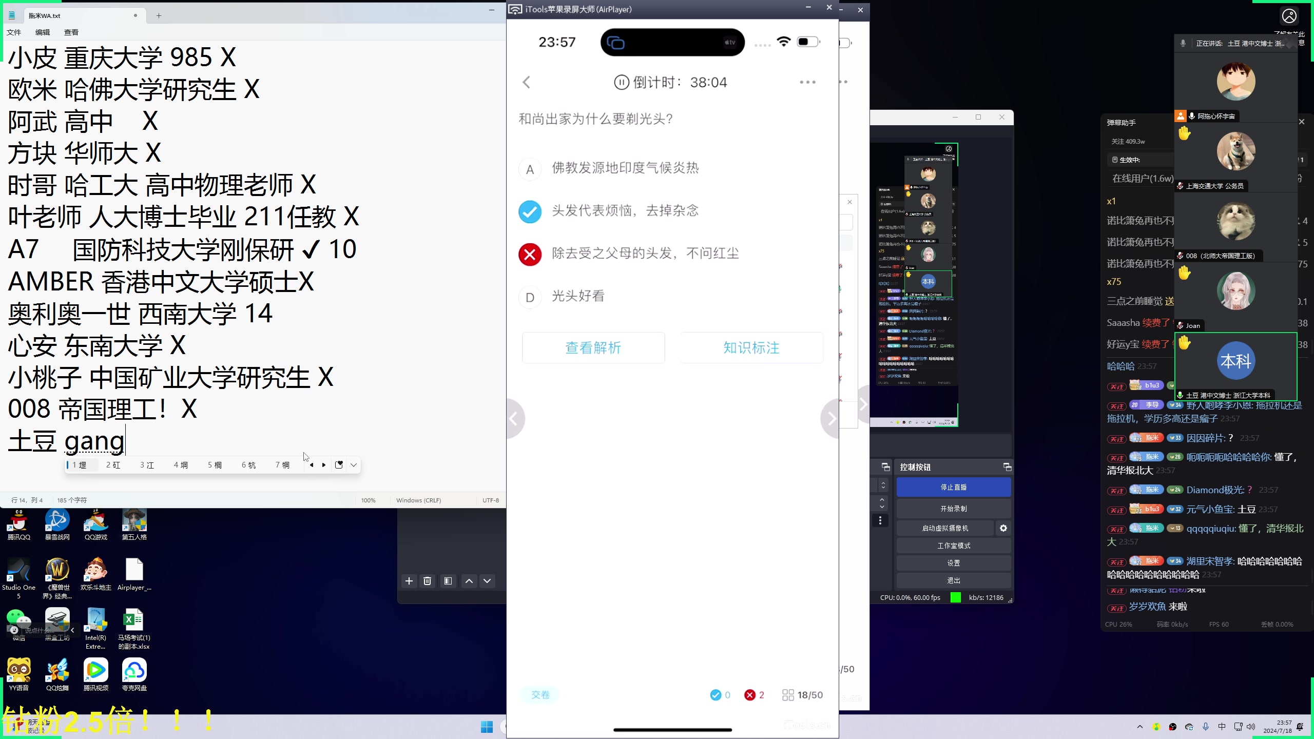Select the 本科 土豆 participant avatar
The width and height of the screenshot is (1314, 739).
[x=1236, y=361]
